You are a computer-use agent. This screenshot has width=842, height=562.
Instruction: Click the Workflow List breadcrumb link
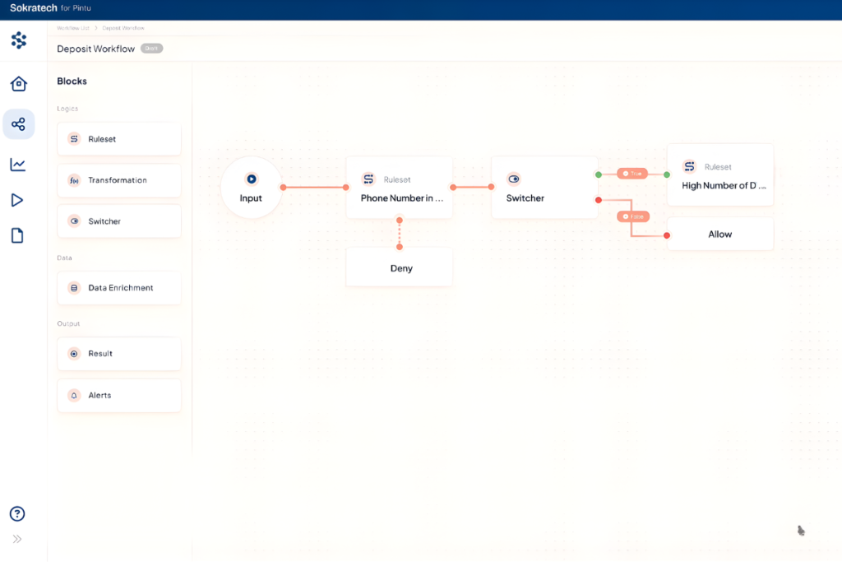tap(73, 28)
